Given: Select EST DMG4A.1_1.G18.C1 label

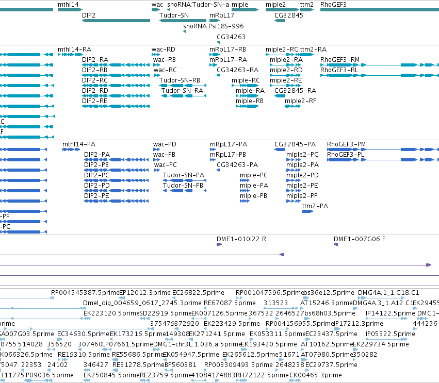Looking at the screenshot, I should click(x=388, y=293).
